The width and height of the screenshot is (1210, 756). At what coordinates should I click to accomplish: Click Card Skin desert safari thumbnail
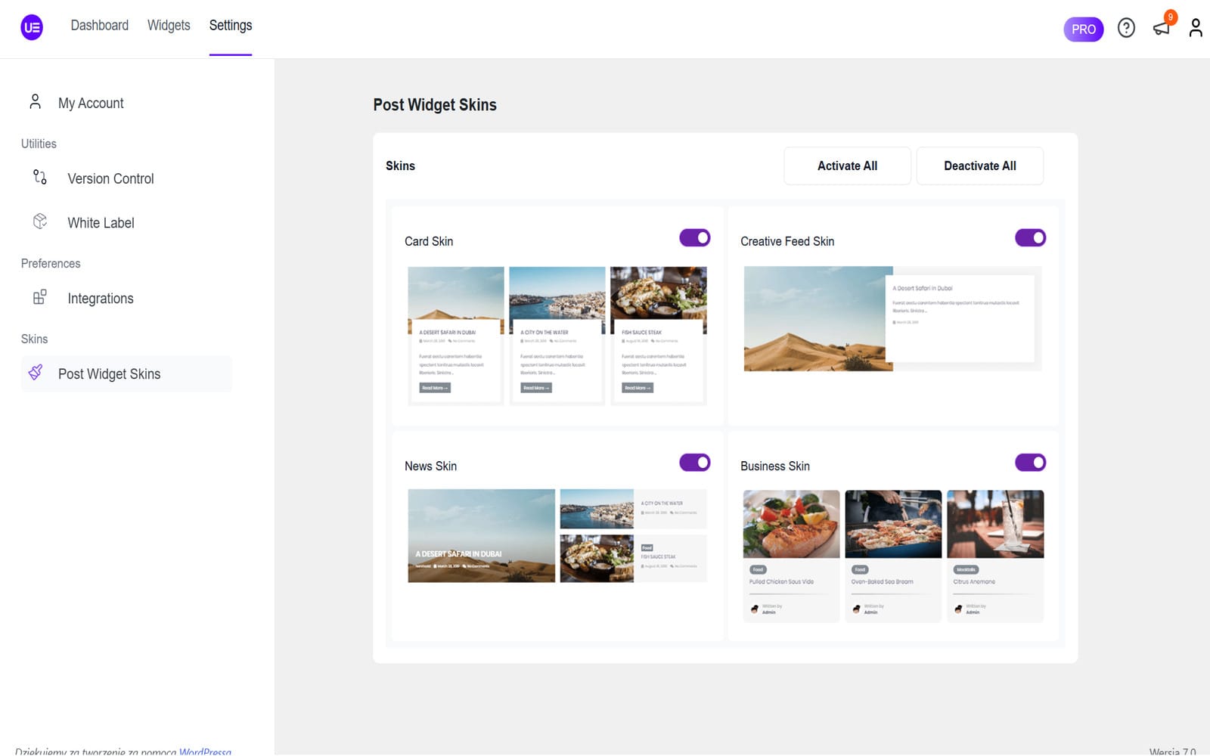[455, 336]
